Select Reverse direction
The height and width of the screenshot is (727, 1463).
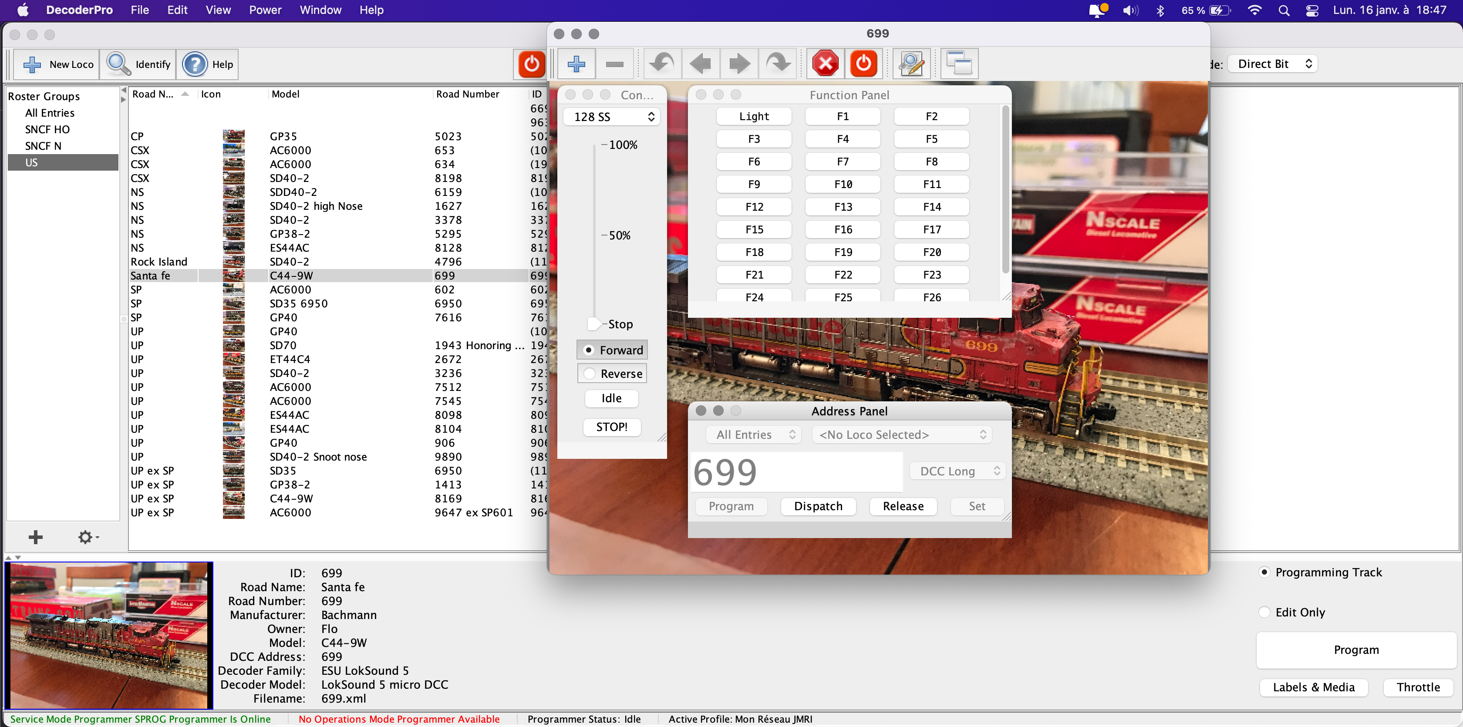(x=612, y=374)
